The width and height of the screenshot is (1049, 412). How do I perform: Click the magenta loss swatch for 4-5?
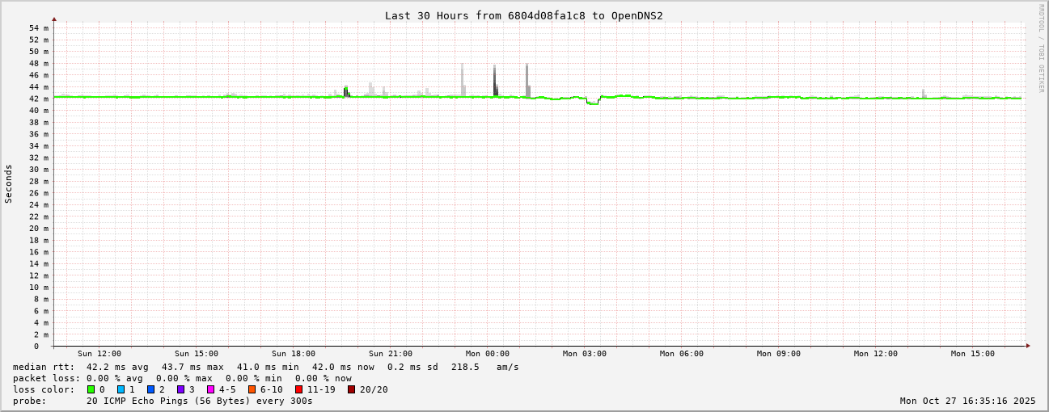211,389
